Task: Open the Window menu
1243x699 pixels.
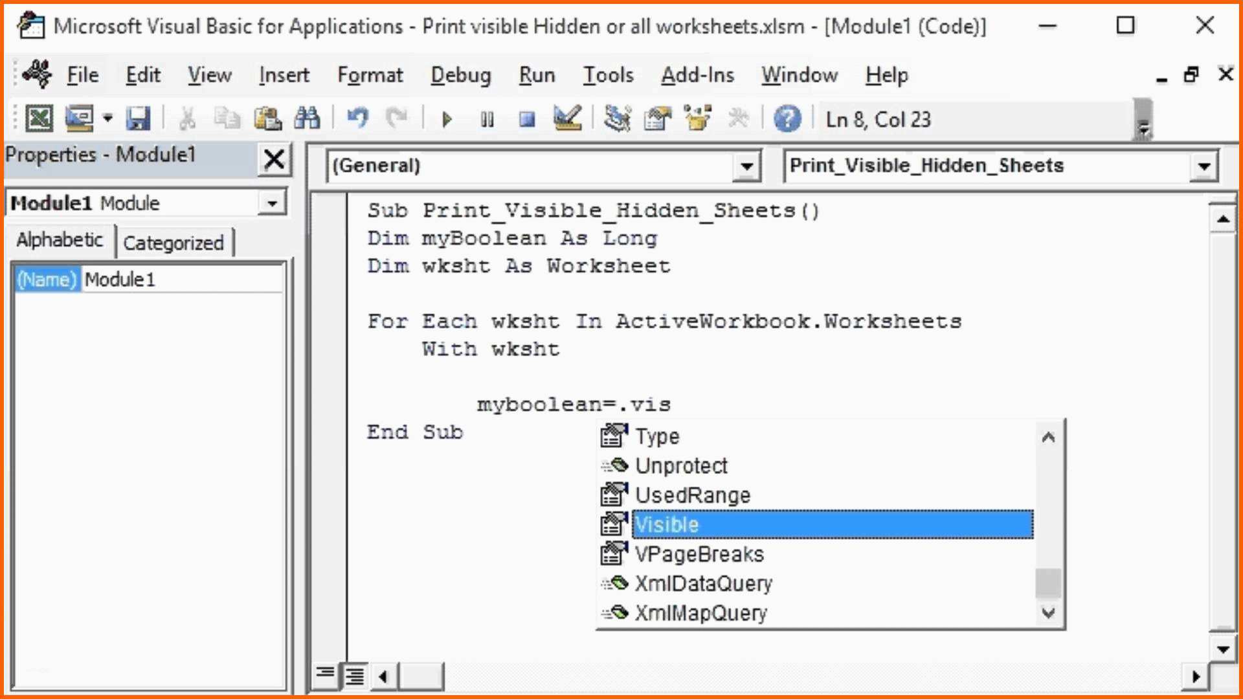Action: pyautogui.click(x=800, y=75)
